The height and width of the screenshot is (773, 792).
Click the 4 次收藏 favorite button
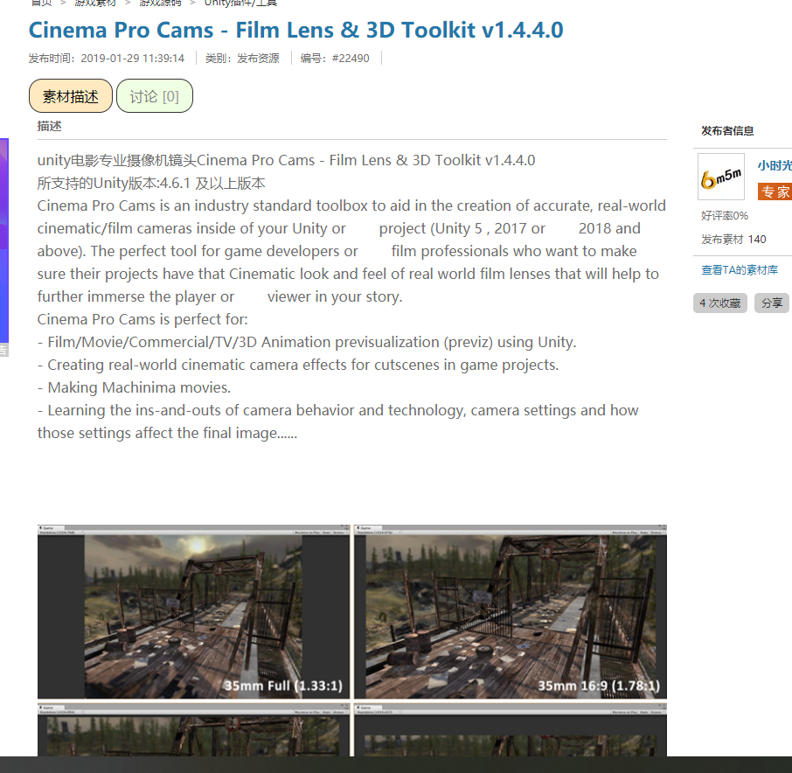[719, 303]
